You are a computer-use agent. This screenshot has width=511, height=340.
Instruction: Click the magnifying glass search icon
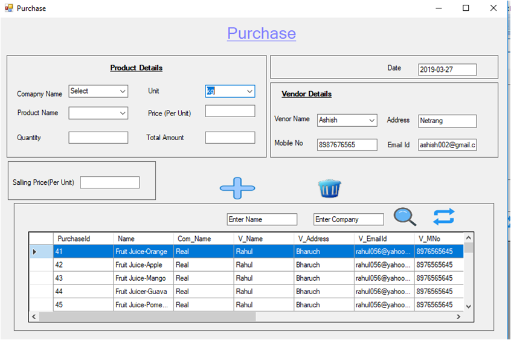point(405,217)
